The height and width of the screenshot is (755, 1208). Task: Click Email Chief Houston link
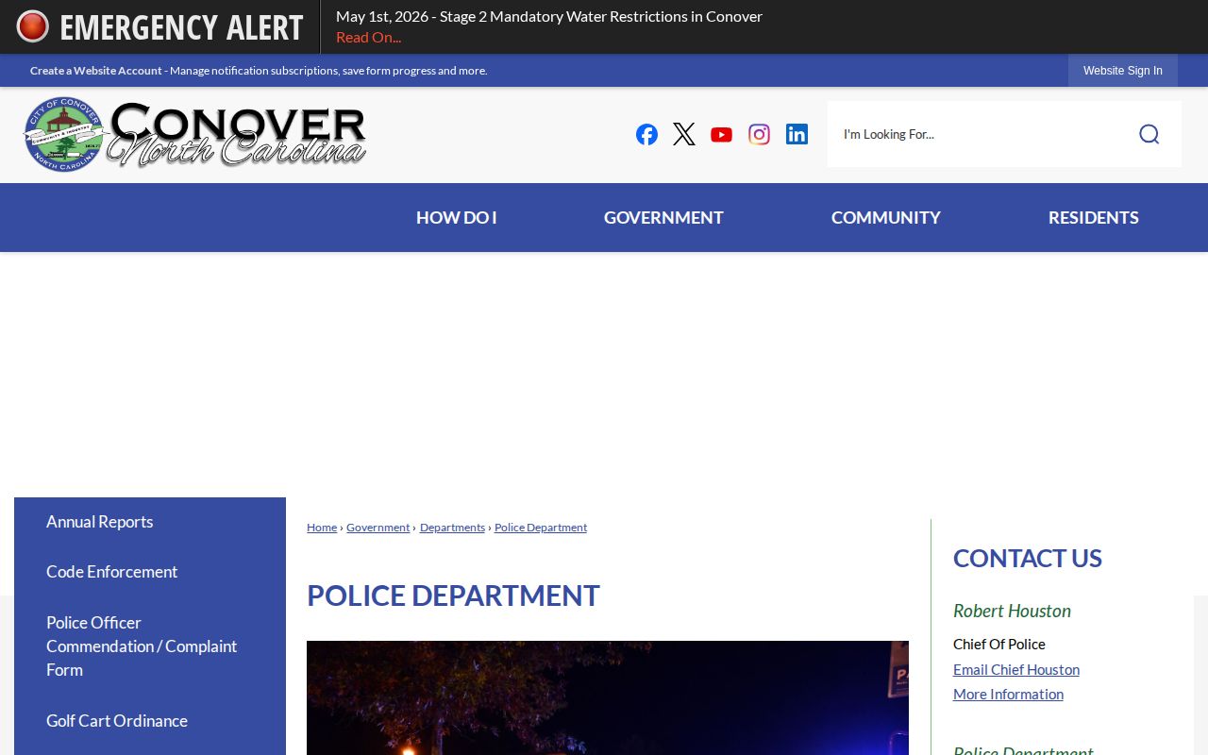coord(1016,669)
